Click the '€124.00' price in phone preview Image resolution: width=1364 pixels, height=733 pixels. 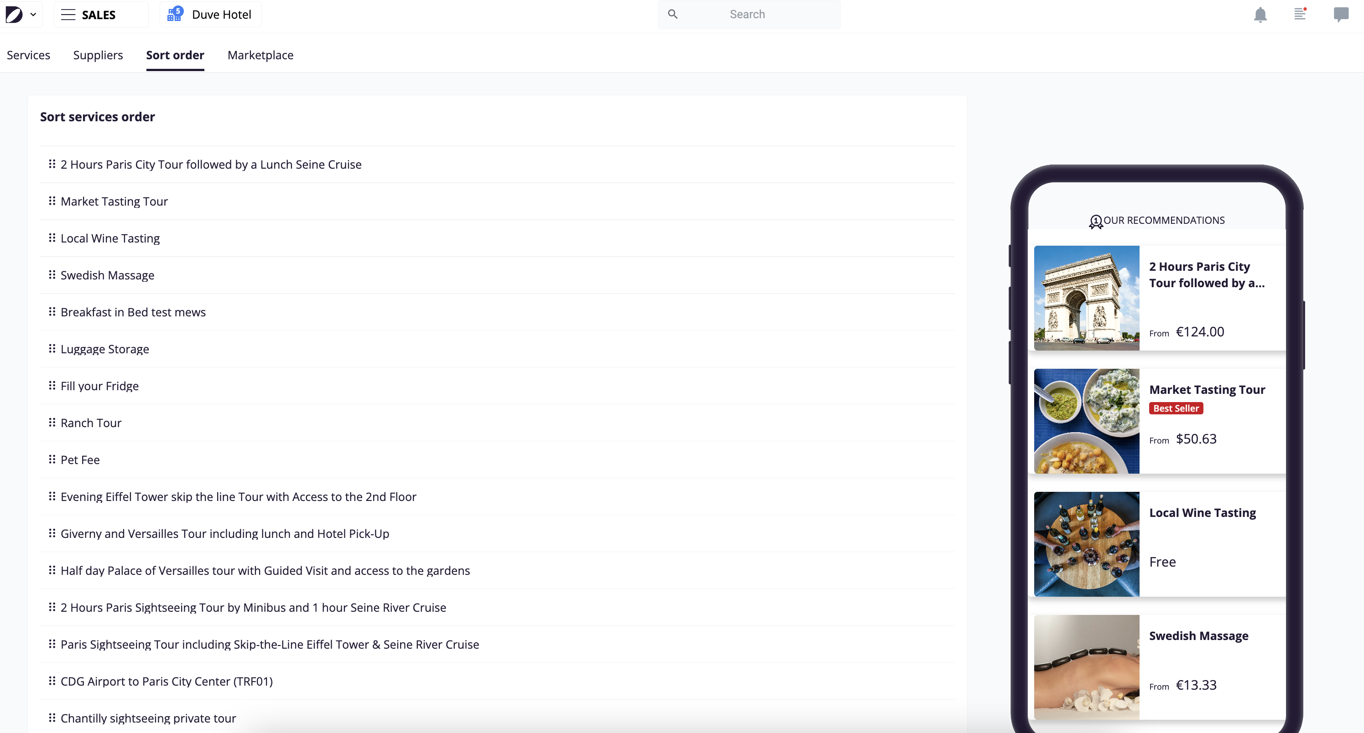click(1200, 332)
